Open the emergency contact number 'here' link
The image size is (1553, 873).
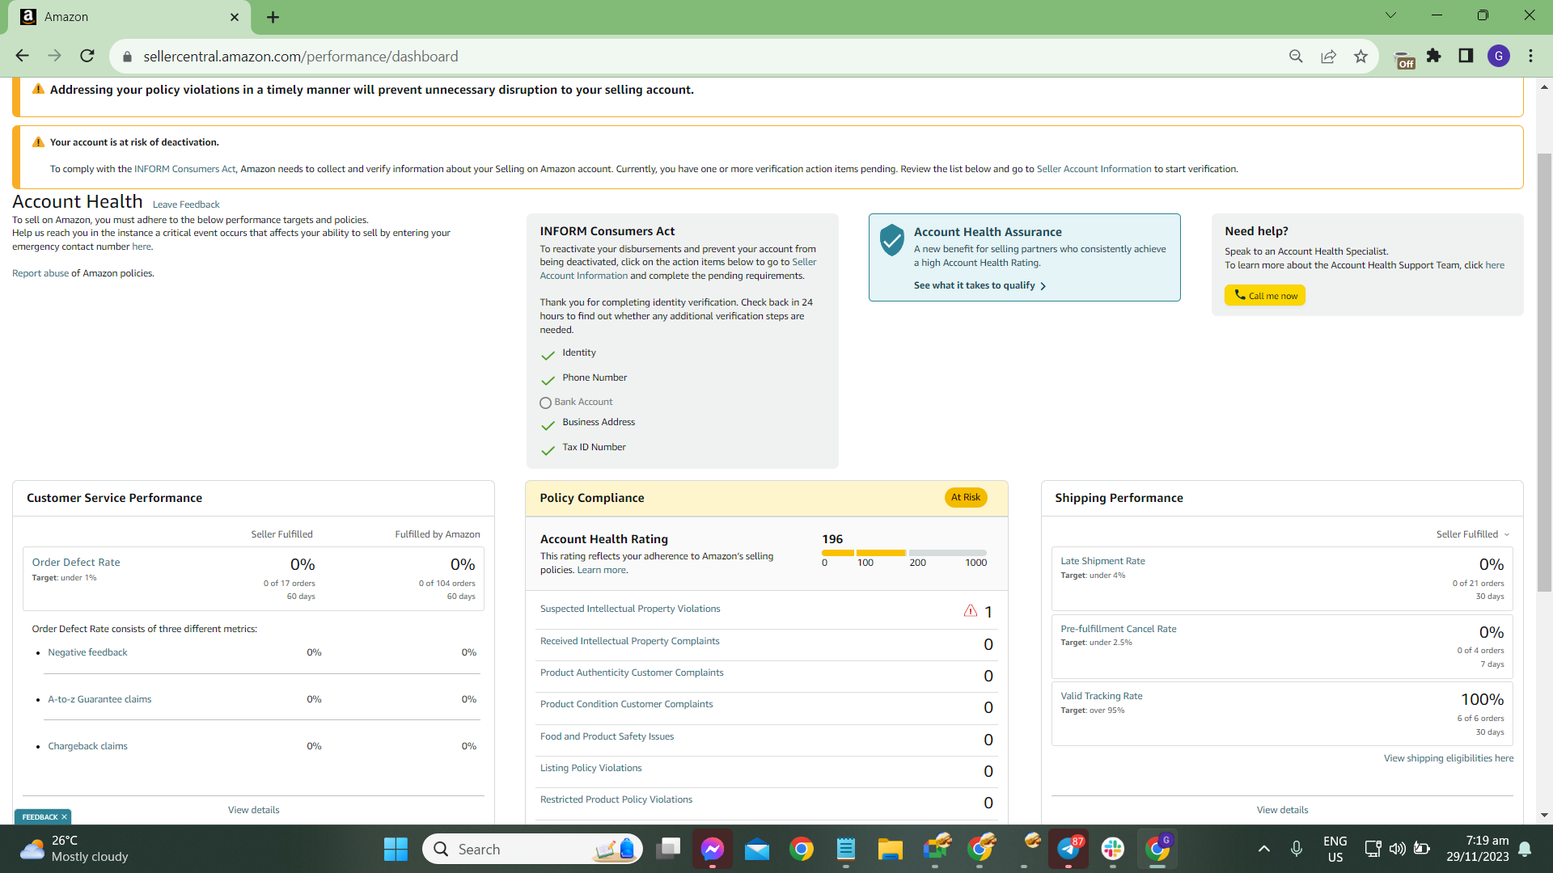(x=142, y=247)
